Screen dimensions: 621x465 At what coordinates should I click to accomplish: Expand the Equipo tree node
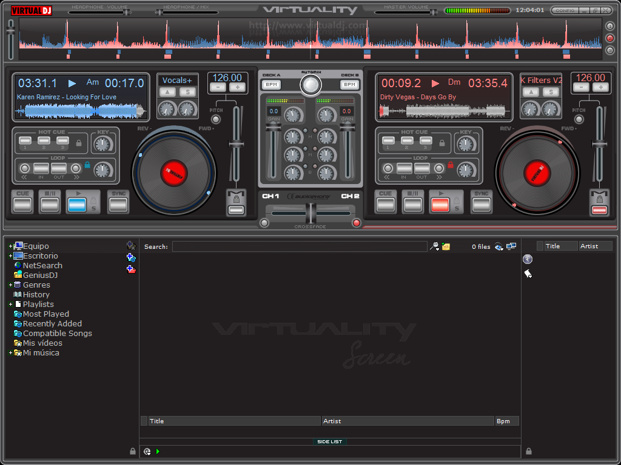[10, 246]
